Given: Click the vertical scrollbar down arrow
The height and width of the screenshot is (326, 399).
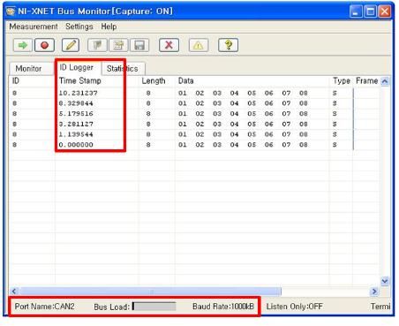Looking at the screenshot, I should (x=385, y=281).
